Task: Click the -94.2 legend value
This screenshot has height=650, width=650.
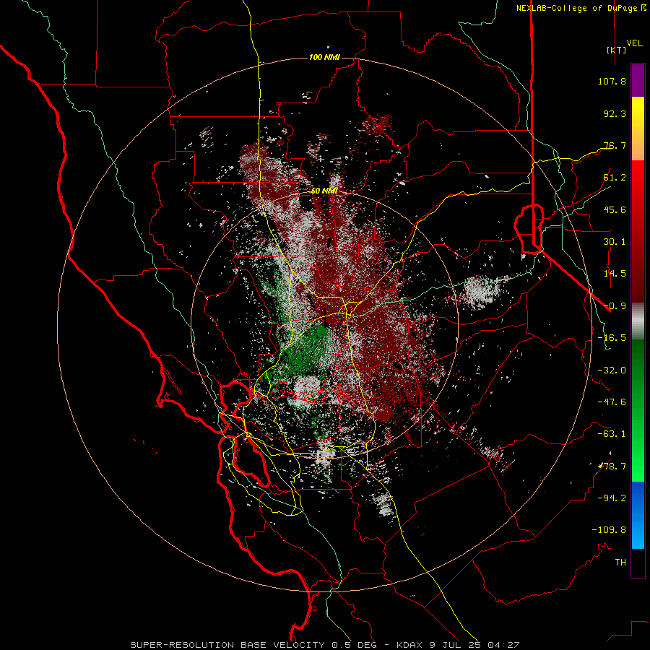Action: (x=612, y=498)
